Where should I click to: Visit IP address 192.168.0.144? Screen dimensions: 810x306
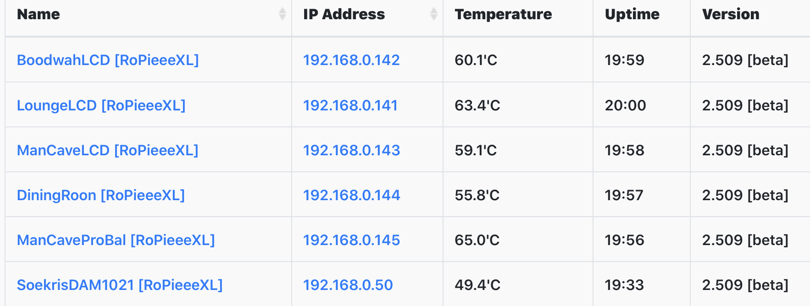tap(352, 195)
